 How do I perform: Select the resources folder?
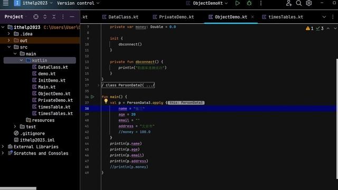click(x=40, y=120)
